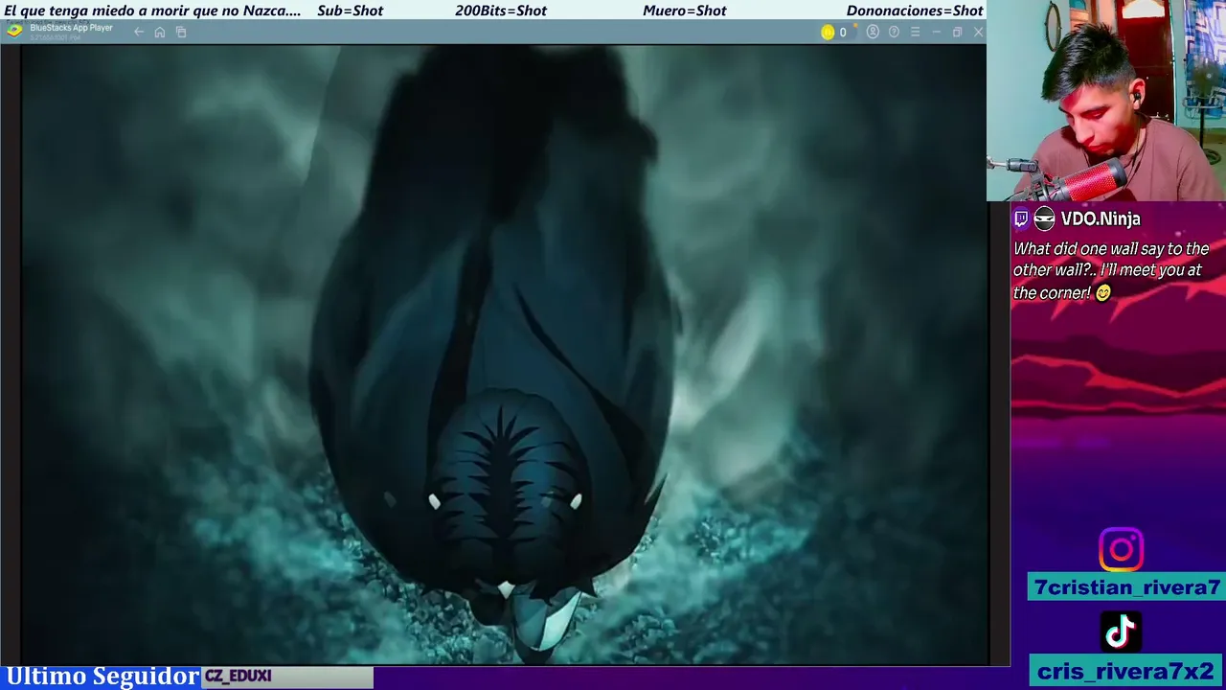Click the 200Bits=Shot banner text
The image size is (1226, 690).
(501, 11)
